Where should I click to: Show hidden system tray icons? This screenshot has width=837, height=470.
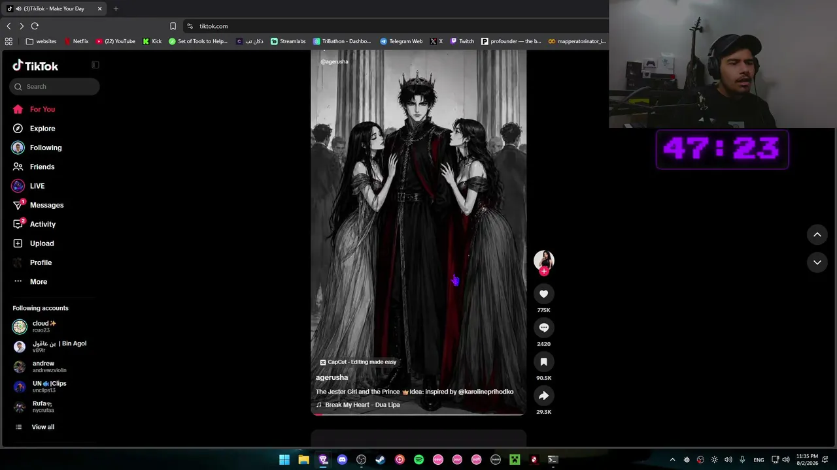tap(672, 460)
